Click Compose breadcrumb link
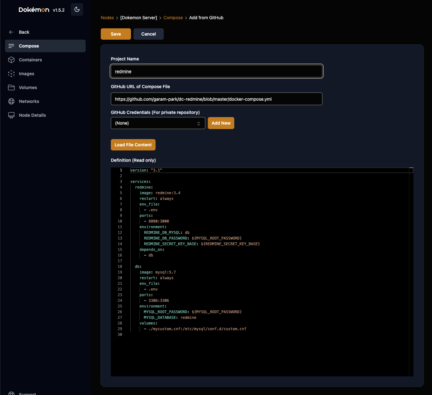 (173, 18)
